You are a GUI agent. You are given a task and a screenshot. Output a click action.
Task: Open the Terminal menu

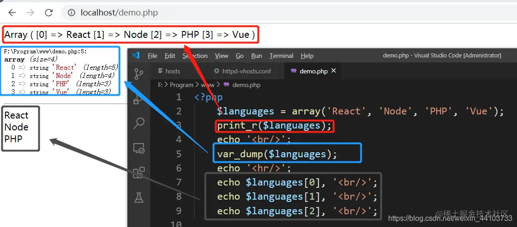click(x=281, y=56)
